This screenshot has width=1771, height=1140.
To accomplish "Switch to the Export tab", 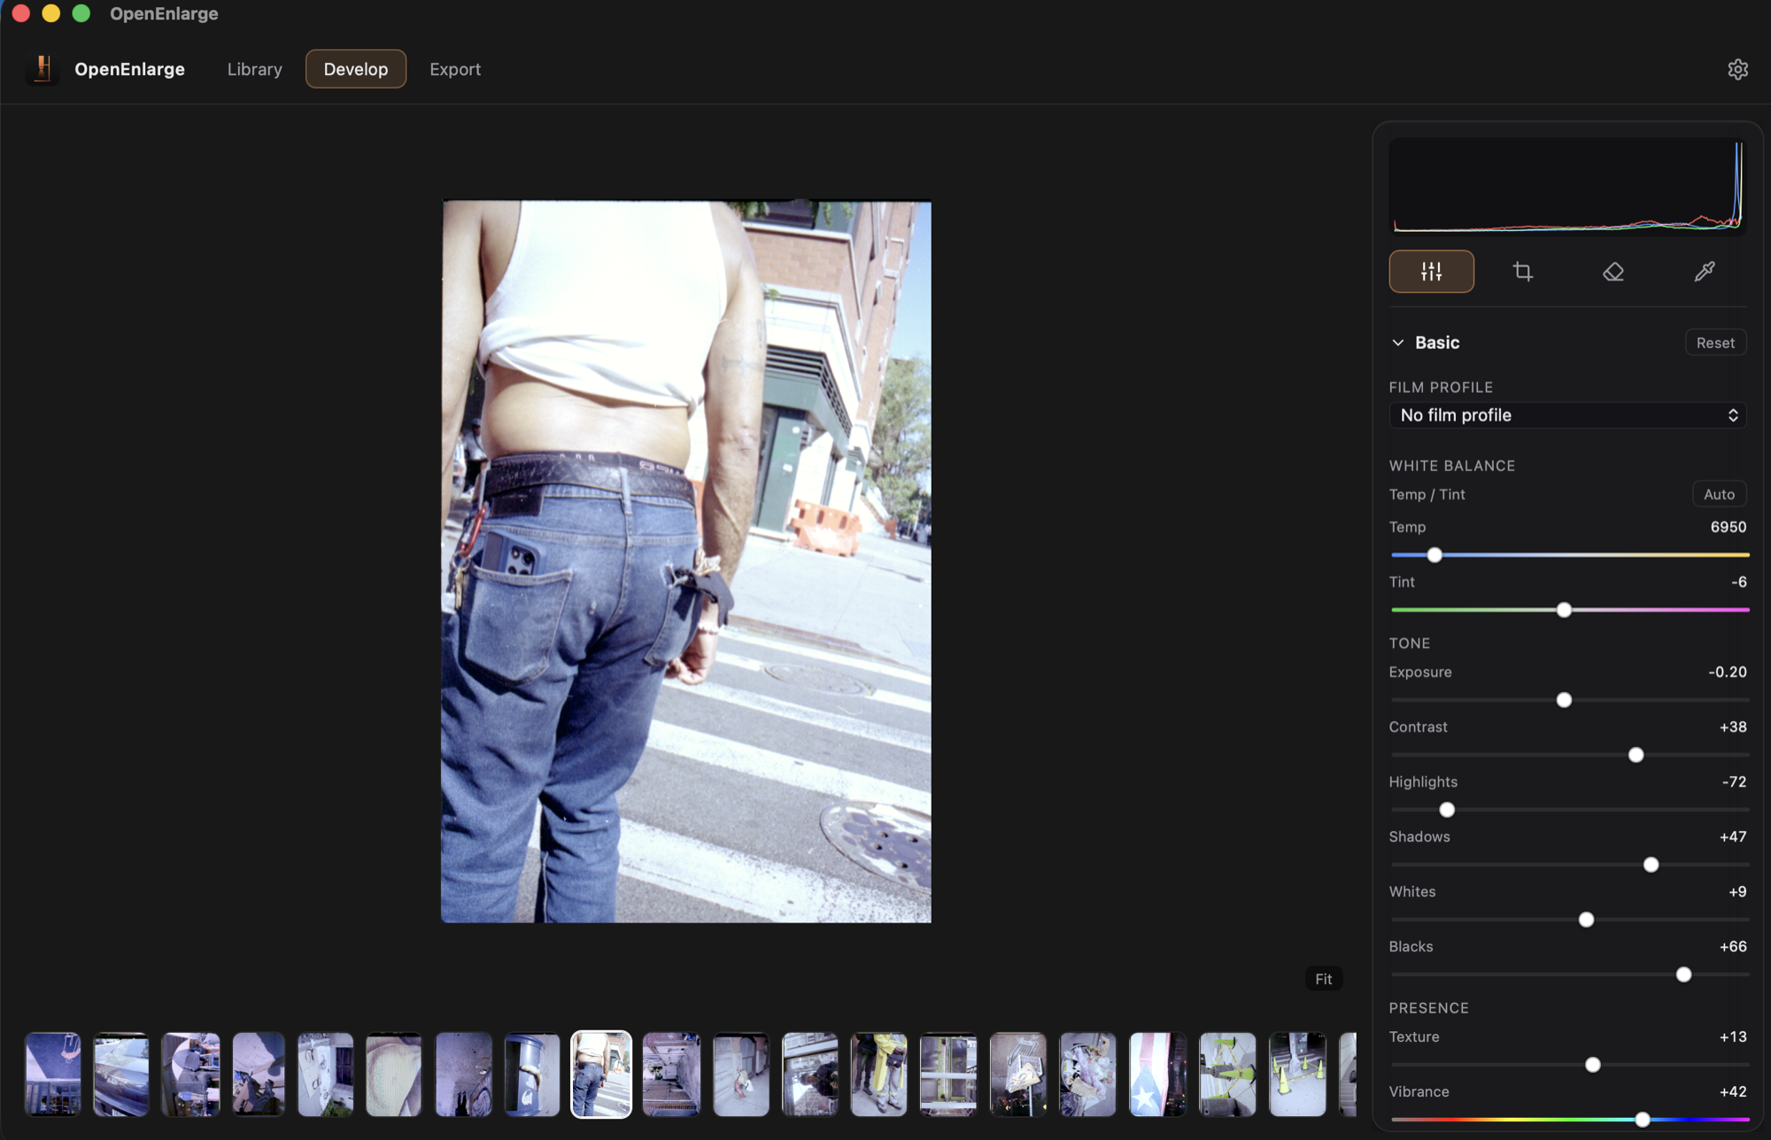I will coord(455,69).
